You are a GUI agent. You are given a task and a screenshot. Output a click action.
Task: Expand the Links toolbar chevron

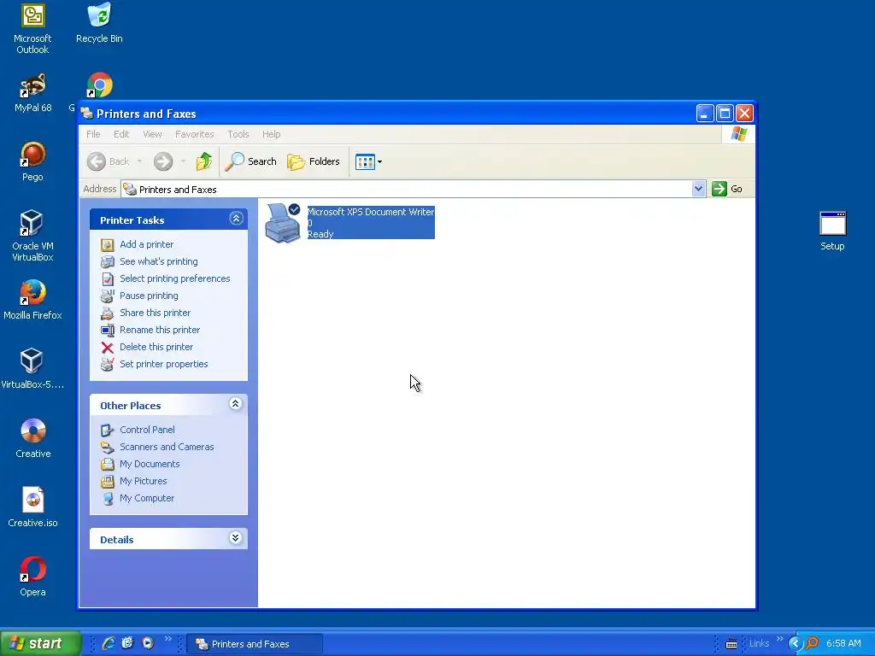pyautogui.click(x=780, y=639)
